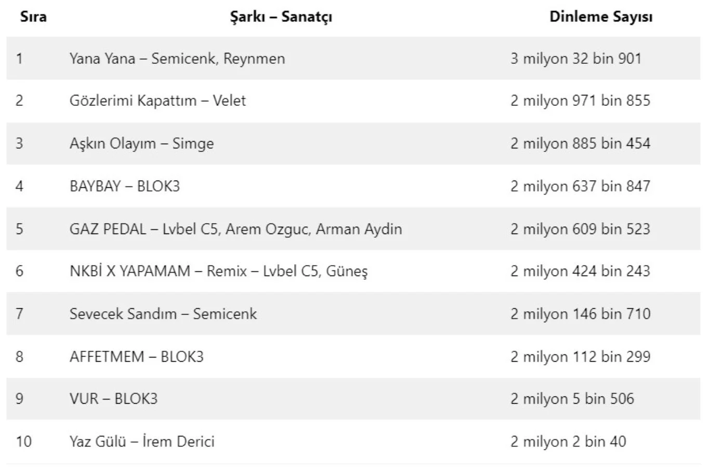The height and width of the screenshot is (467, 709).
Task: Click the Dinleme Sayısı column header
Action: coord(601,17)
